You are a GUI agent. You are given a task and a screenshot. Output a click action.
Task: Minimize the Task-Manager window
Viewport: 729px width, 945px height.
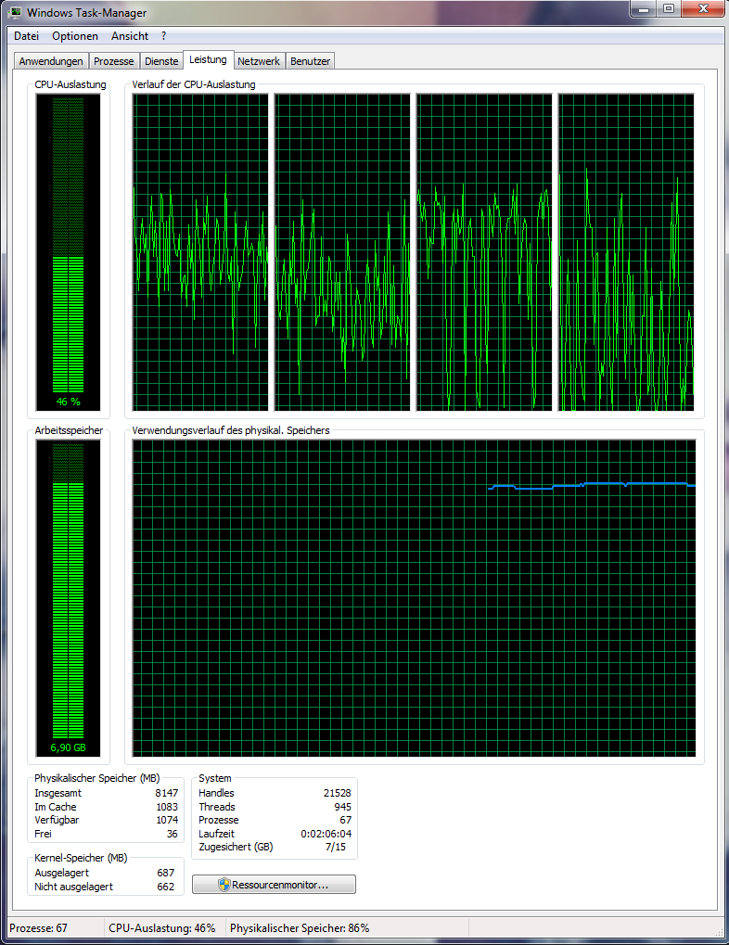click(644, 9)
